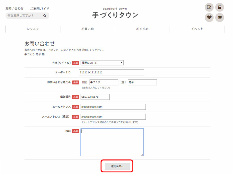Screen dimensions: 233x174
Task: Open favorites with the heart icon
Action: click(209, 18)
